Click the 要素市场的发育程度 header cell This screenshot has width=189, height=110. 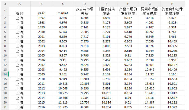150,11
